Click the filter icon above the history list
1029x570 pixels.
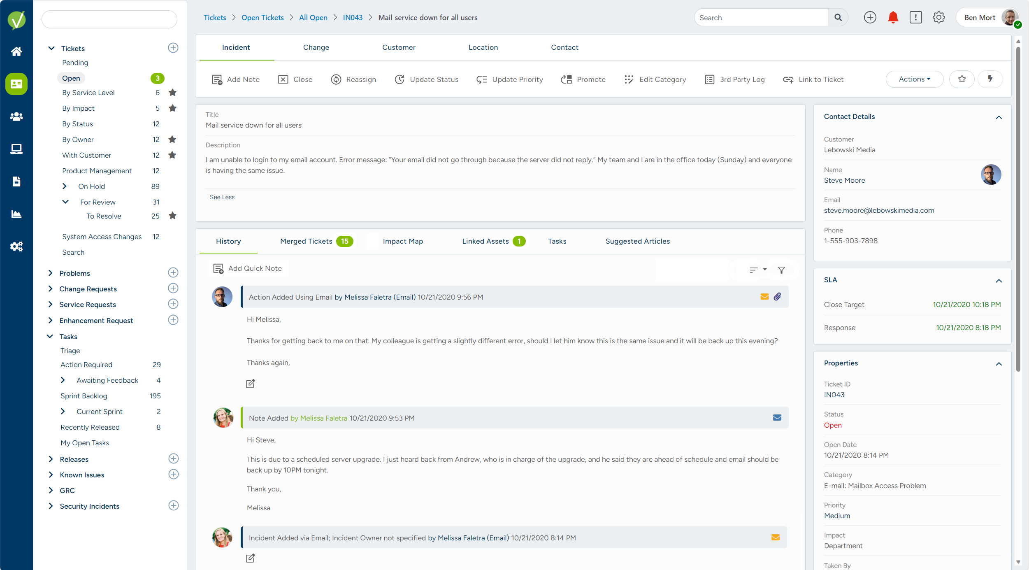781,270
